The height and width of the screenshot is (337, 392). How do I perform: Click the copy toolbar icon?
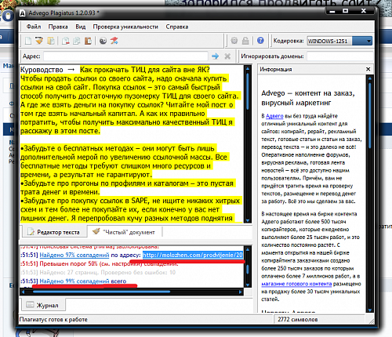(77, 41)
